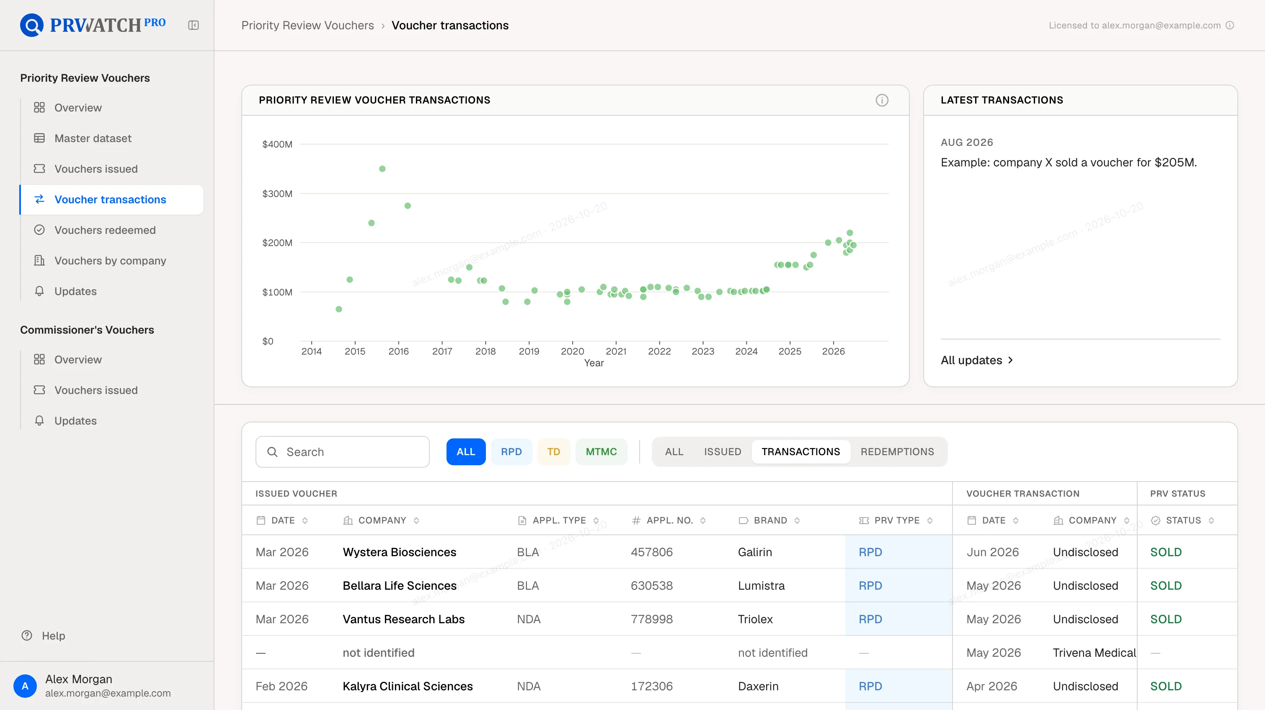The height and width of the screenshot is (710, 1265).
Task: Click the Alex Morgan avatar
Action: 25,686
